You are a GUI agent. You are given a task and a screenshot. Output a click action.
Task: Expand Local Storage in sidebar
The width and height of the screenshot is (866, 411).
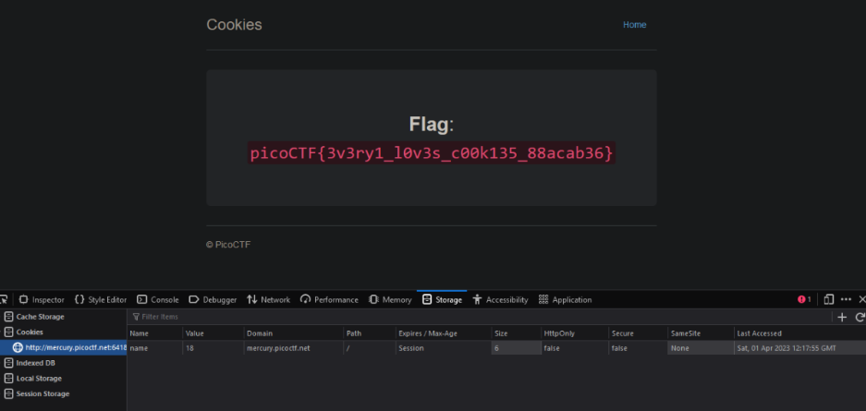39,378
